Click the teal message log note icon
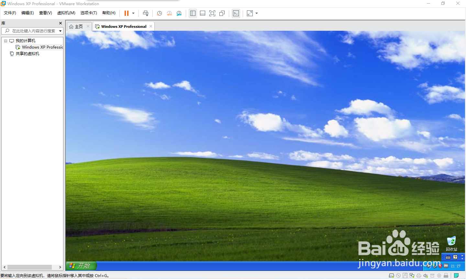The height and width of the screenshot is (279, 466). [456, 275]
